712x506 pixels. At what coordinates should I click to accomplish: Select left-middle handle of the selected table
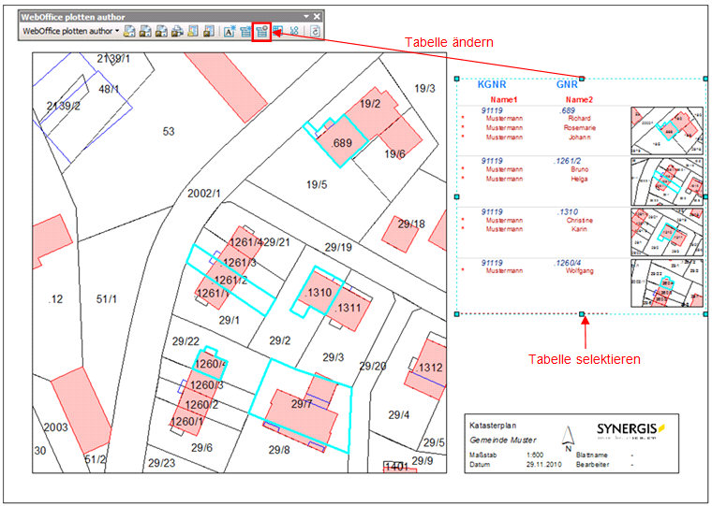457,196
